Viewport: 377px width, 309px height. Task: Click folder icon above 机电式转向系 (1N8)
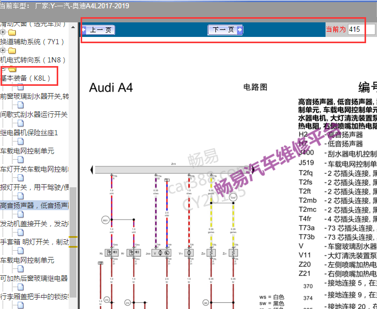12,50
